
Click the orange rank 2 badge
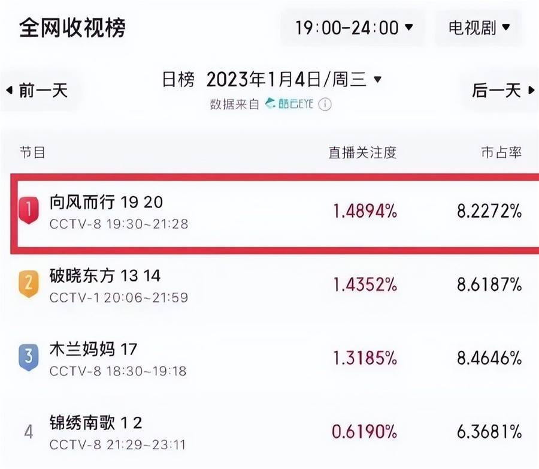(x=29, y=284)
